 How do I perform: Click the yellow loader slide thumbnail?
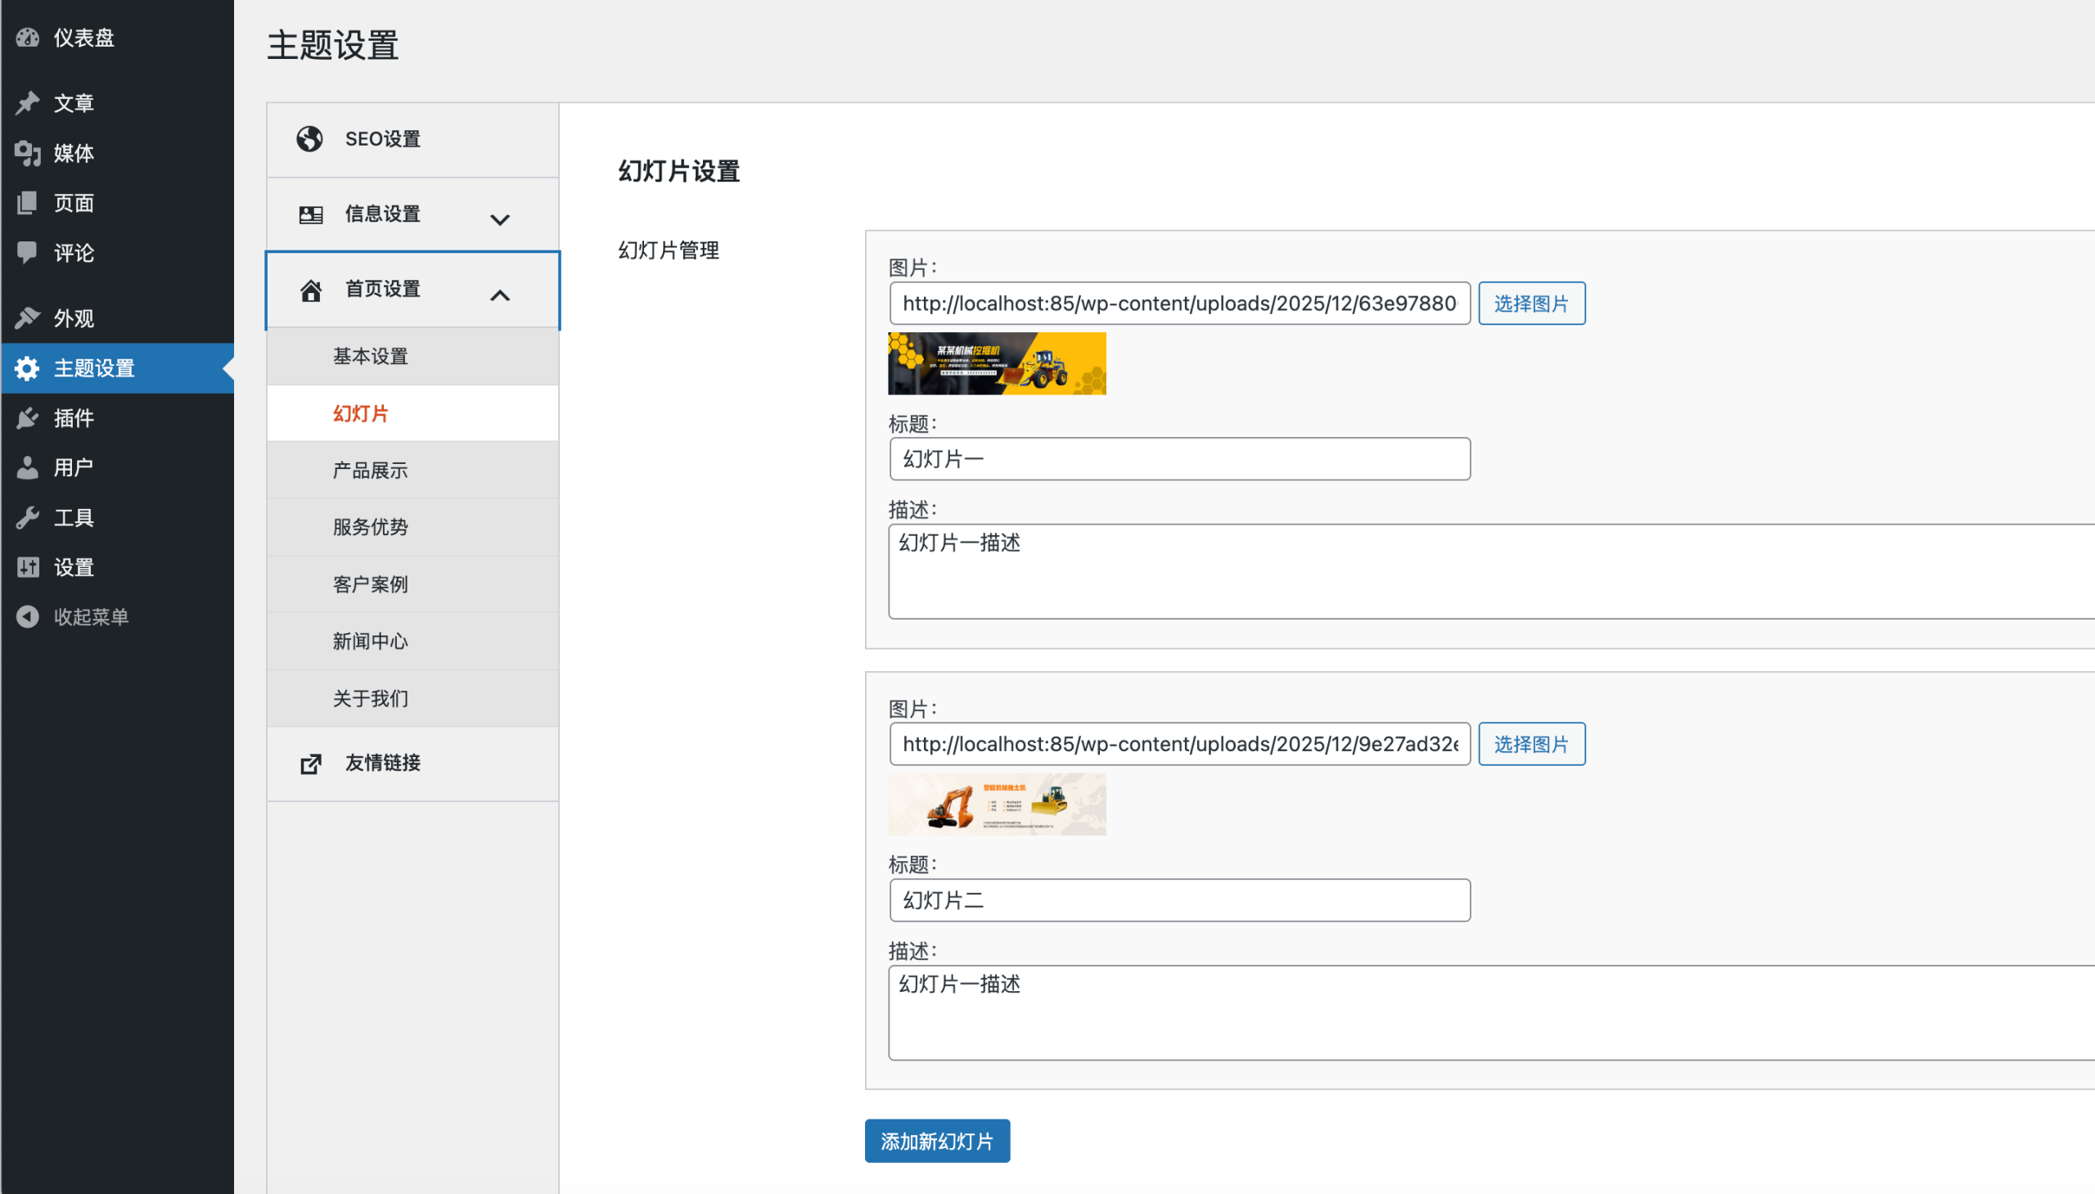point(996,363)
